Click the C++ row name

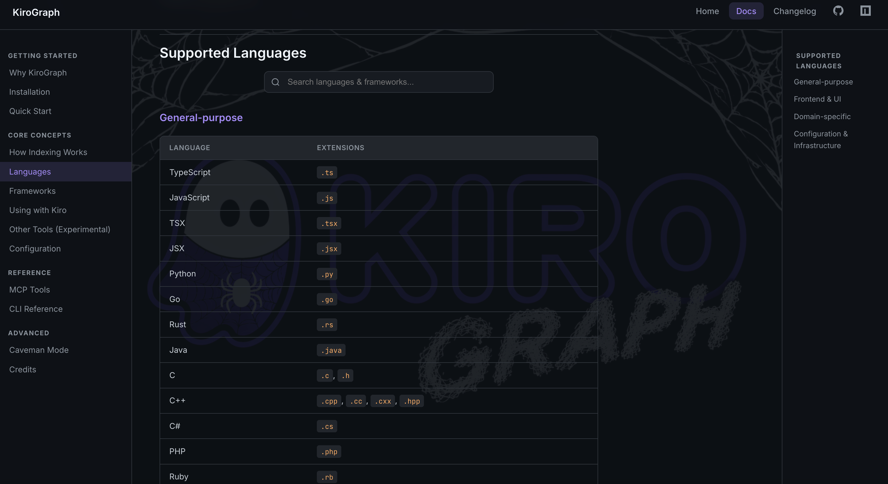point(178,401)
